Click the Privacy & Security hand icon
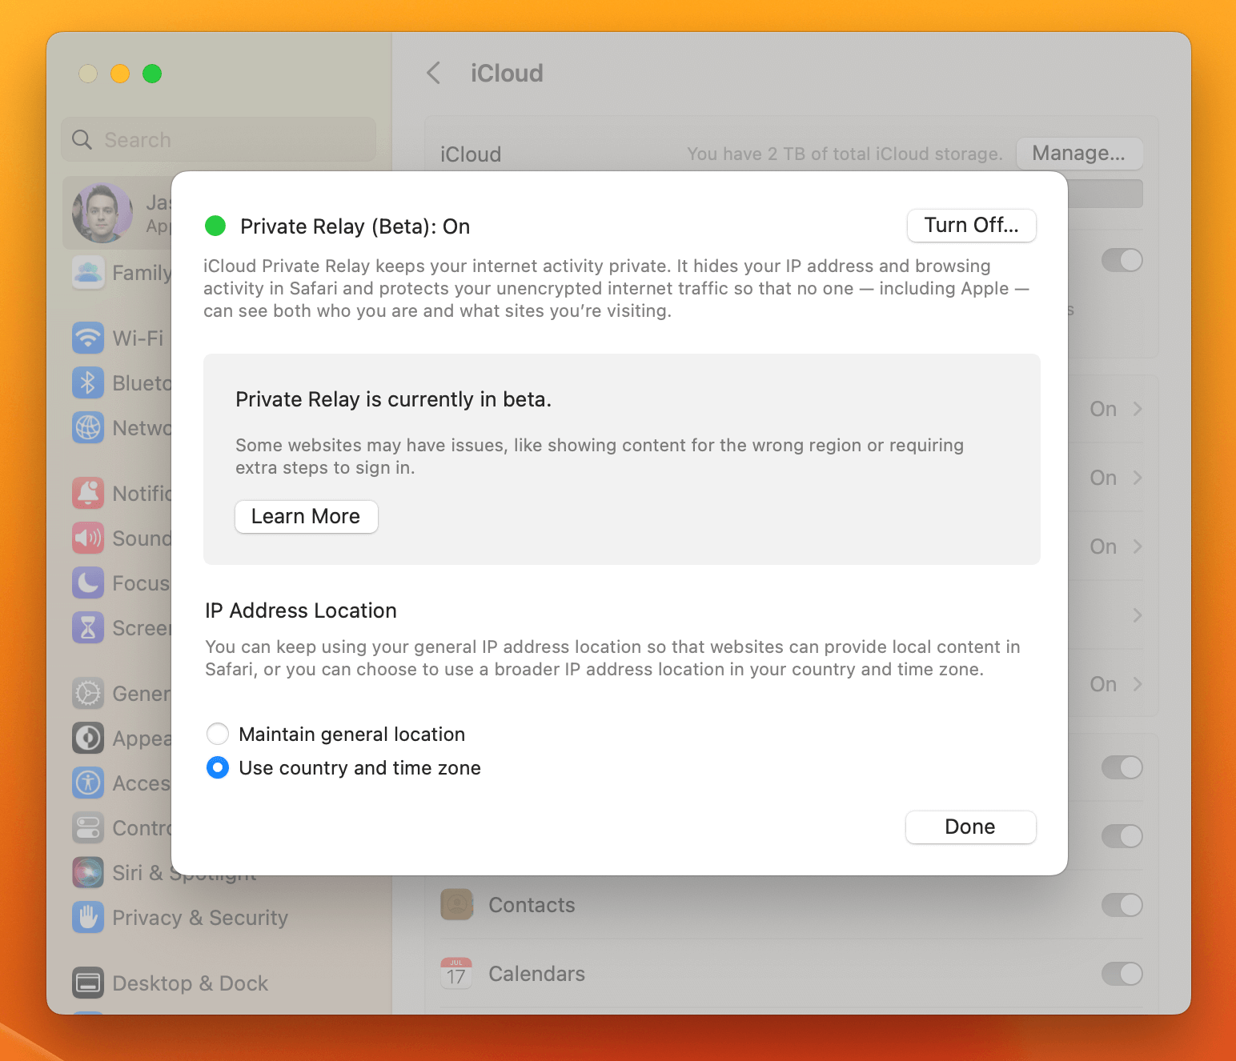 [x=88, y=917]
